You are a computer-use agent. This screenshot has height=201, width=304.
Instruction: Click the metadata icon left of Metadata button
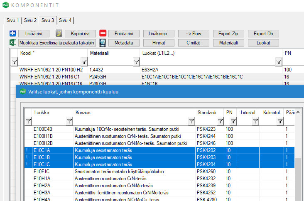[103, 42]
